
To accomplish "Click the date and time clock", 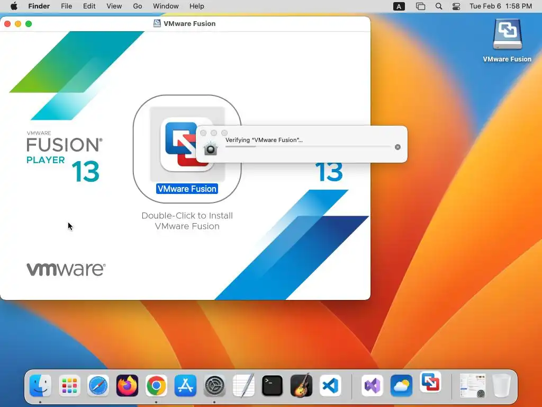I will click(x=501, y=6).
